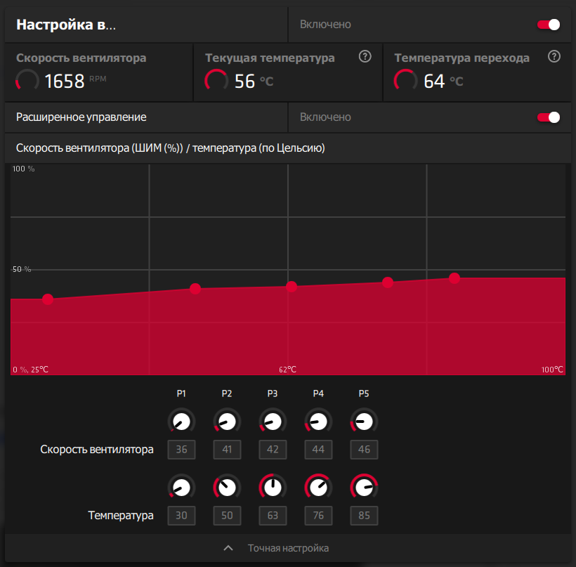
Task: Click the first curve point on graph
Action: 48,299
